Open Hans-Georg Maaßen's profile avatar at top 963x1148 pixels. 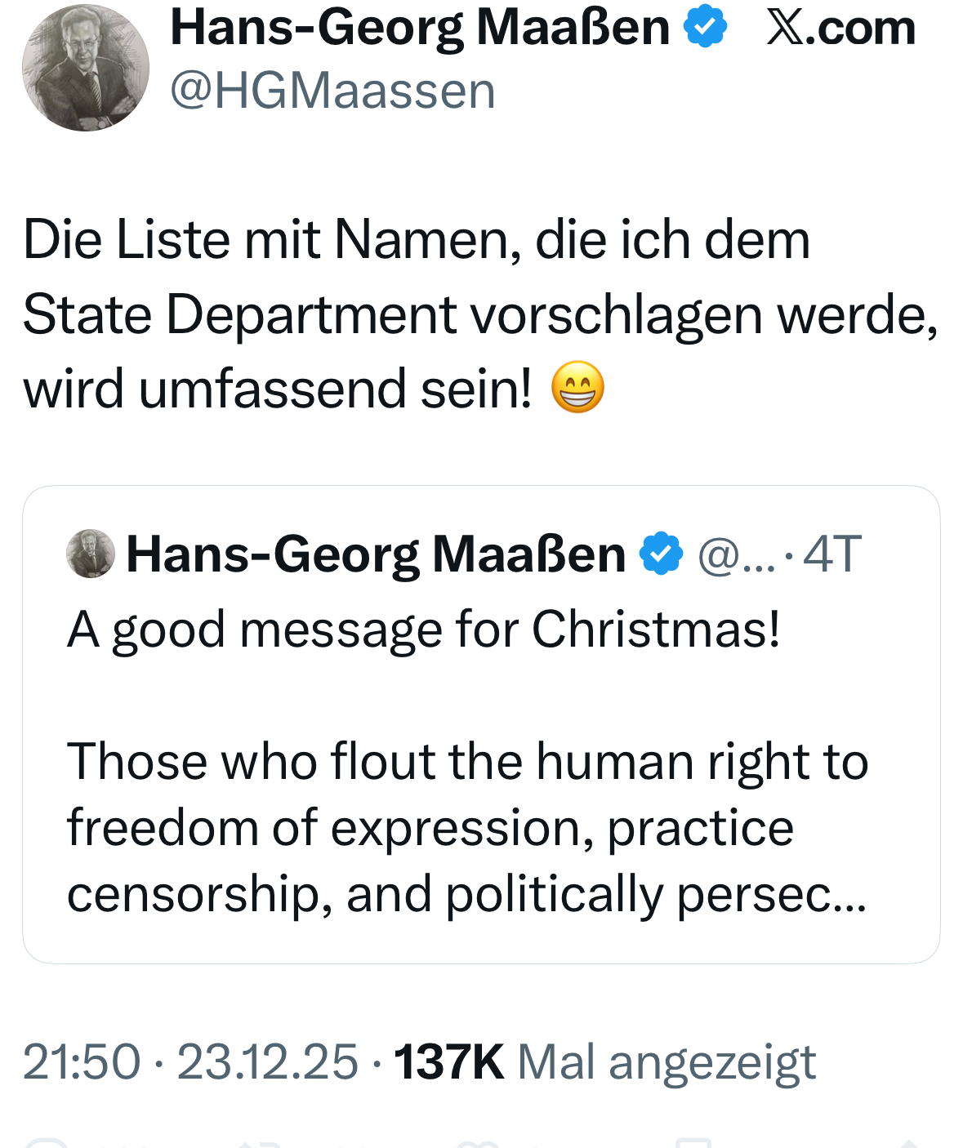coord(86,68)
